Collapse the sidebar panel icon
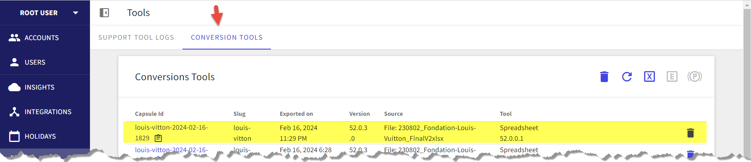 (x=104, y=13)
